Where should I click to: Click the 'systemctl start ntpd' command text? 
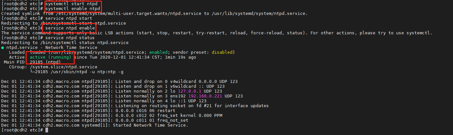pyautogui.click(x=71, y=3)
